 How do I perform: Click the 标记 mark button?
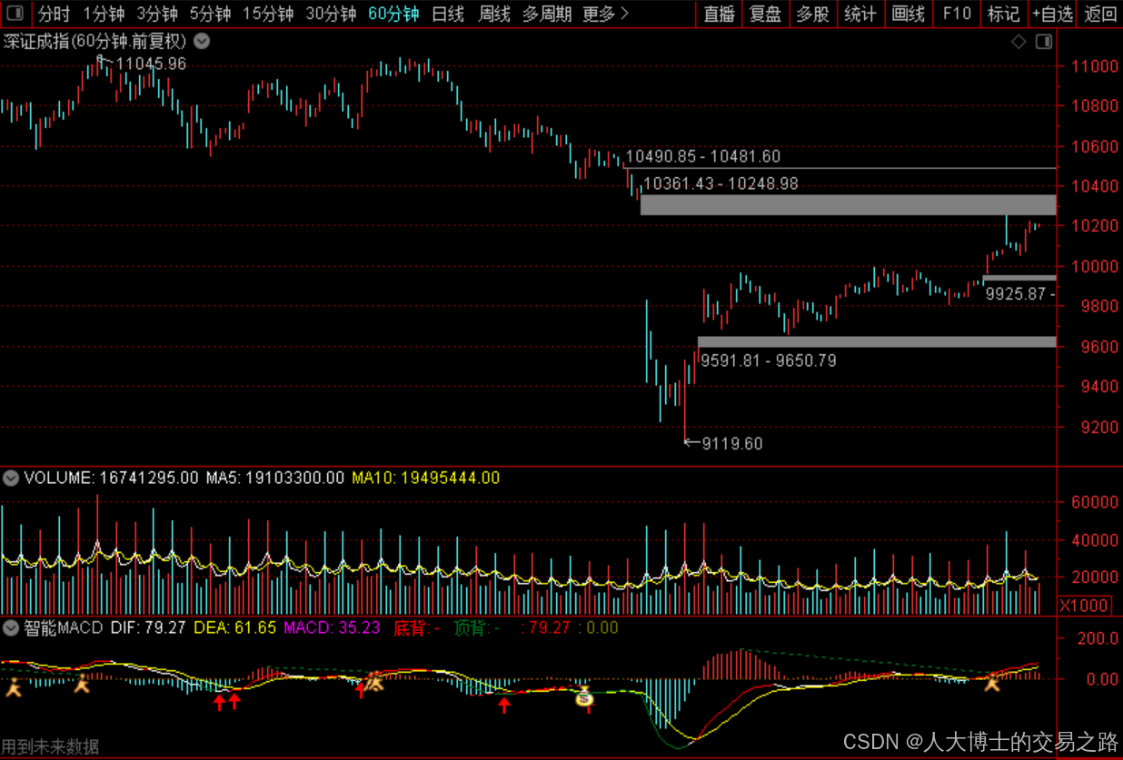[x=1004, y=14]
